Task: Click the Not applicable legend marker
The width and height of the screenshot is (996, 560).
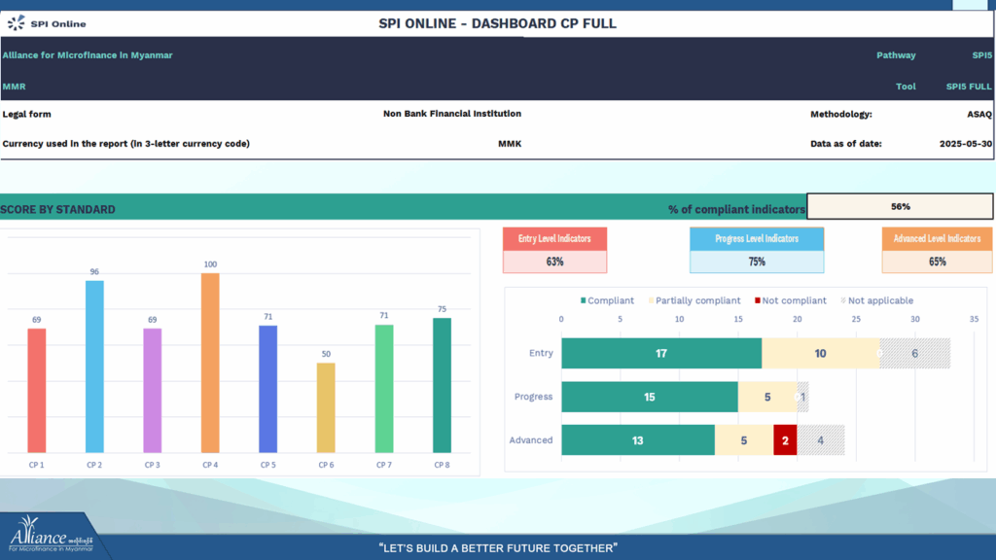Action: coord(842,301)
